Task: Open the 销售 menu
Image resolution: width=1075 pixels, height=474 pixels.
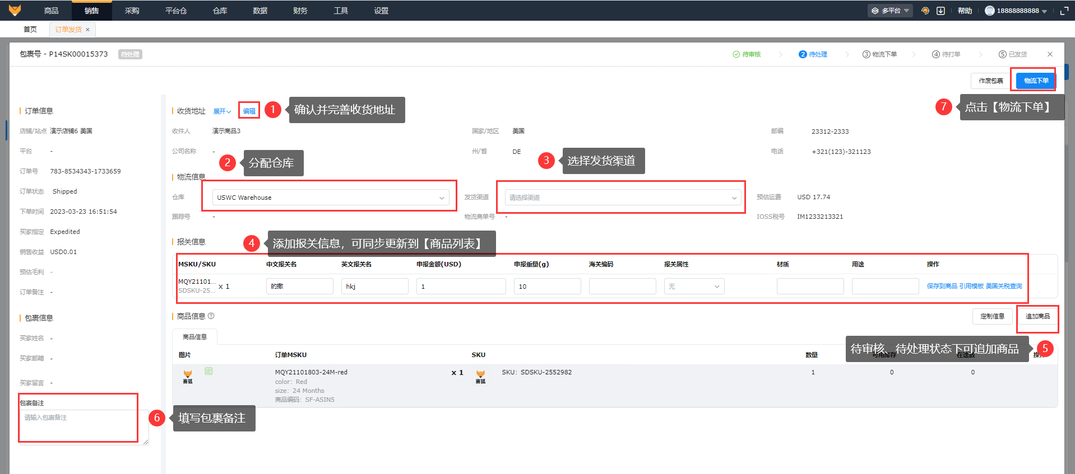Action: tap(92, 11)
